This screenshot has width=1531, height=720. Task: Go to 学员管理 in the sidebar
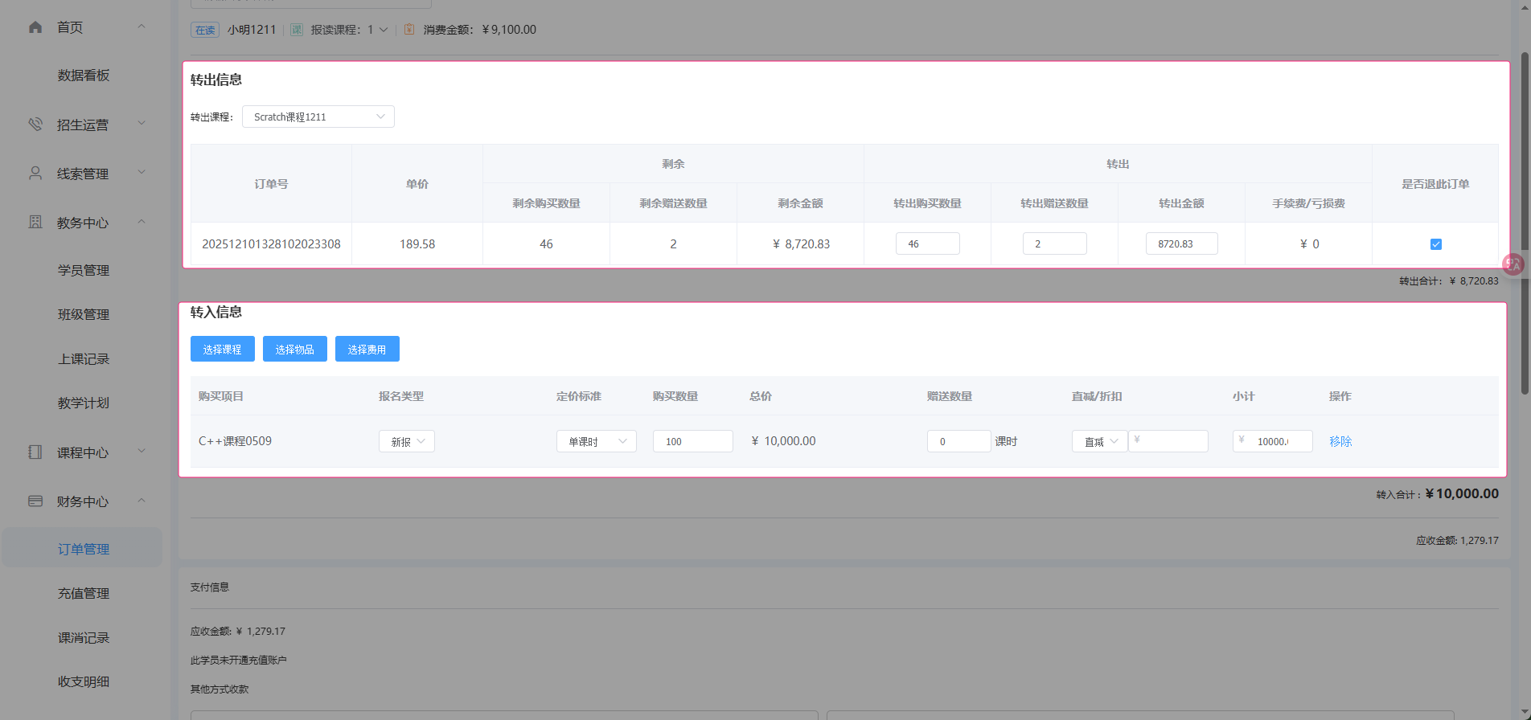click(x=84, y=271)
